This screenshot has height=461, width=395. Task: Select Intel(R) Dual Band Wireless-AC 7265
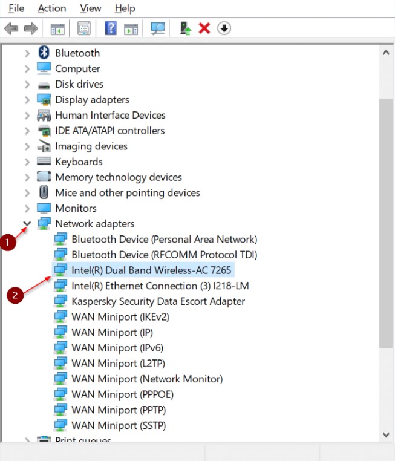pos(151,270)
